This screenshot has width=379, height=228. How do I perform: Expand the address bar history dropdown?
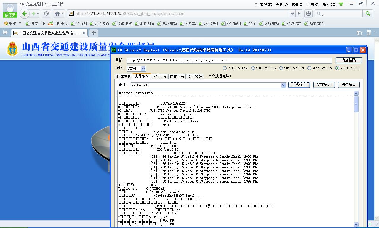[x=292, y=14]
